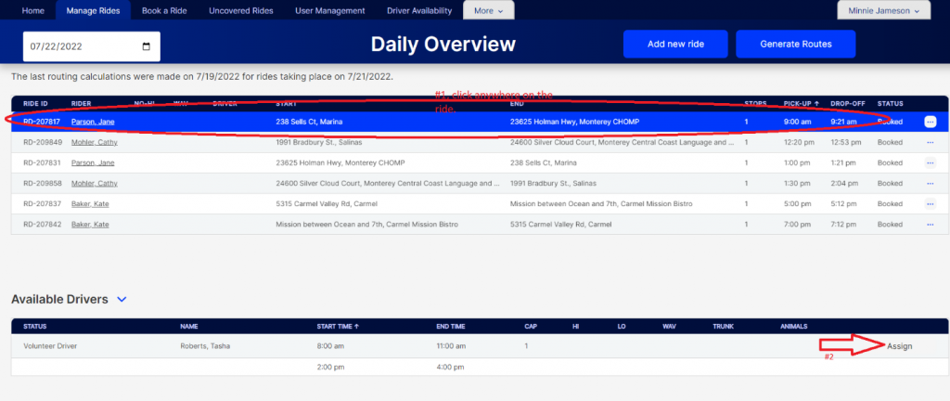The image size is (950, 401).
Task: Open three-dot menu for ride RD-207831
Action: tap(930, 162)
